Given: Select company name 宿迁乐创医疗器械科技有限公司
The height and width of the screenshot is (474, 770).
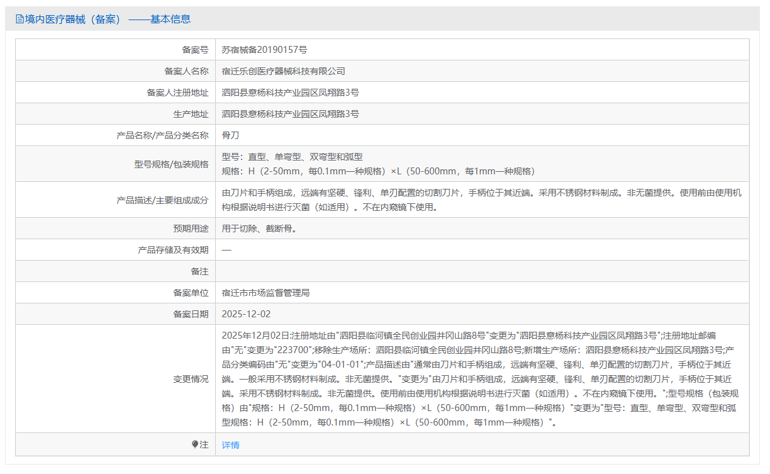Looking at the screenshot, I should [284, 71].
